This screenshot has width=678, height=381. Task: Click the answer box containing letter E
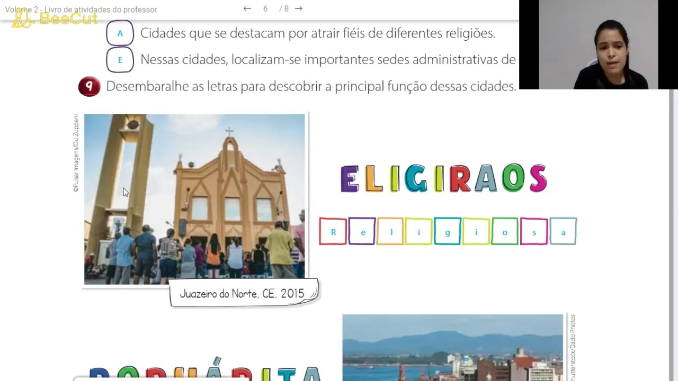pos(120,60)
